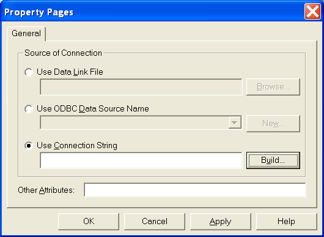Focus the Other Attributes input field
324x237 pixels.
point(195,190)
